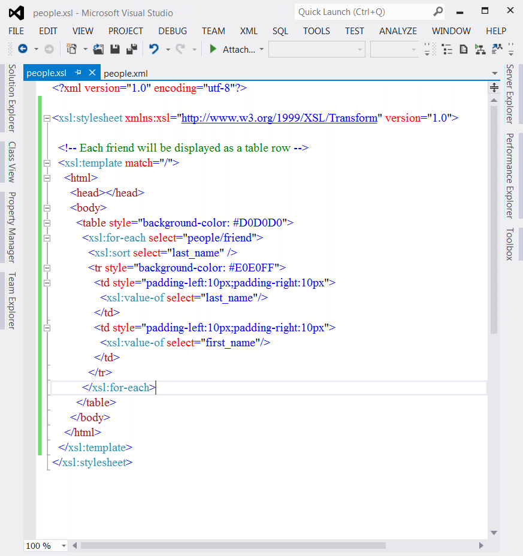Viewport: 523px width, 556px height.
Task: Follow the w3.org XSL Transform link
Action: click(x=279, y=118)
